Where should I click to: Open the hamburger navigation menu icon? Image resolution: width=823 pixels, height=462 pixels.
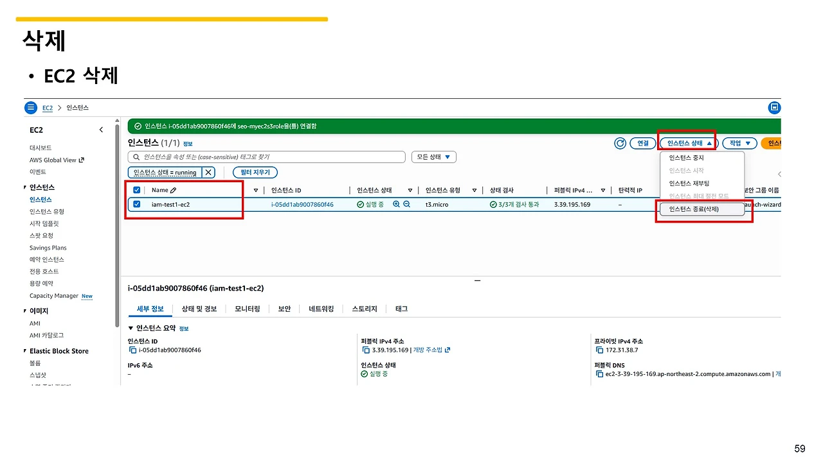click(31, 108)
